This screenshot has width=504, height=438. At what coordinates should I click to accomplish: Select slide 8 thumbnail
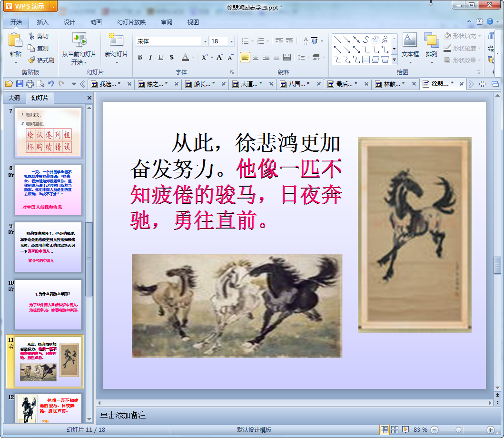[x=48, y=190]
